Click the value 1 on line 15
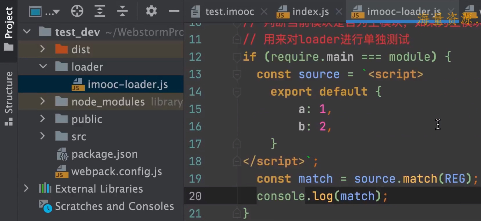This screenshot has width=481, height=221. pyautogui.click(x=322, y=109)
